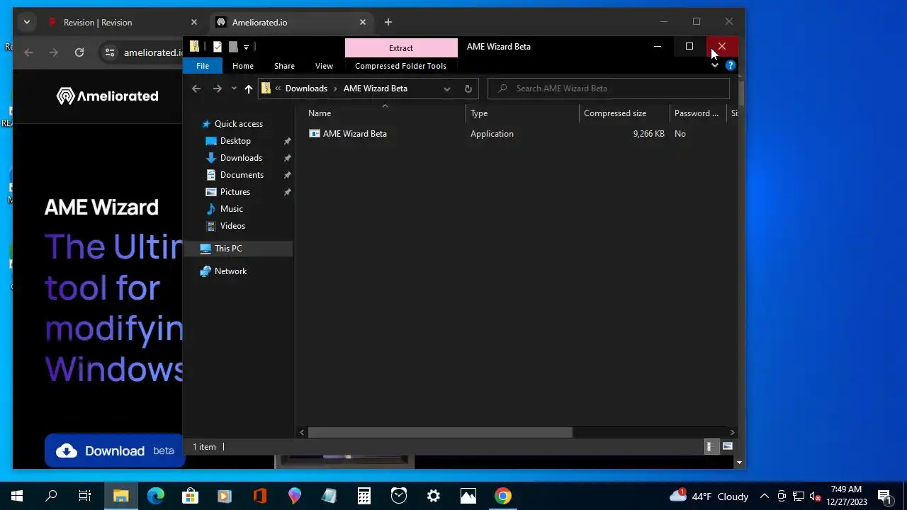
Task: Go back in File Explorer
Action: [196, 89]
